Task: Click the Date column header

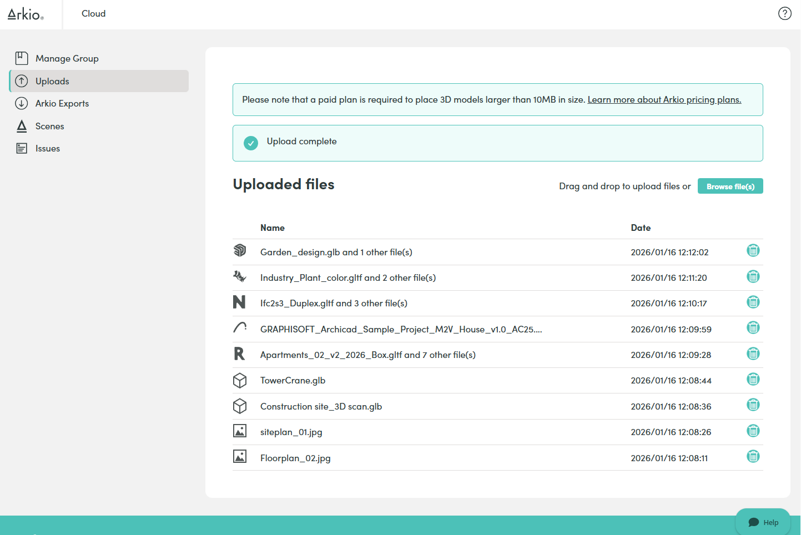Action: [x=641, y=228]
